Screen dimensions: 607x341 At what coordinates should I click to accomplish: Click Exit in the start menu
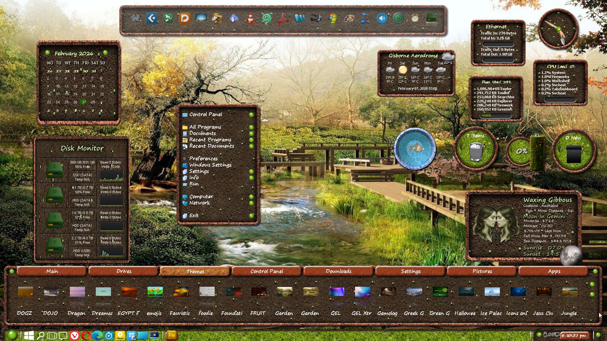(x=193, y=215)
